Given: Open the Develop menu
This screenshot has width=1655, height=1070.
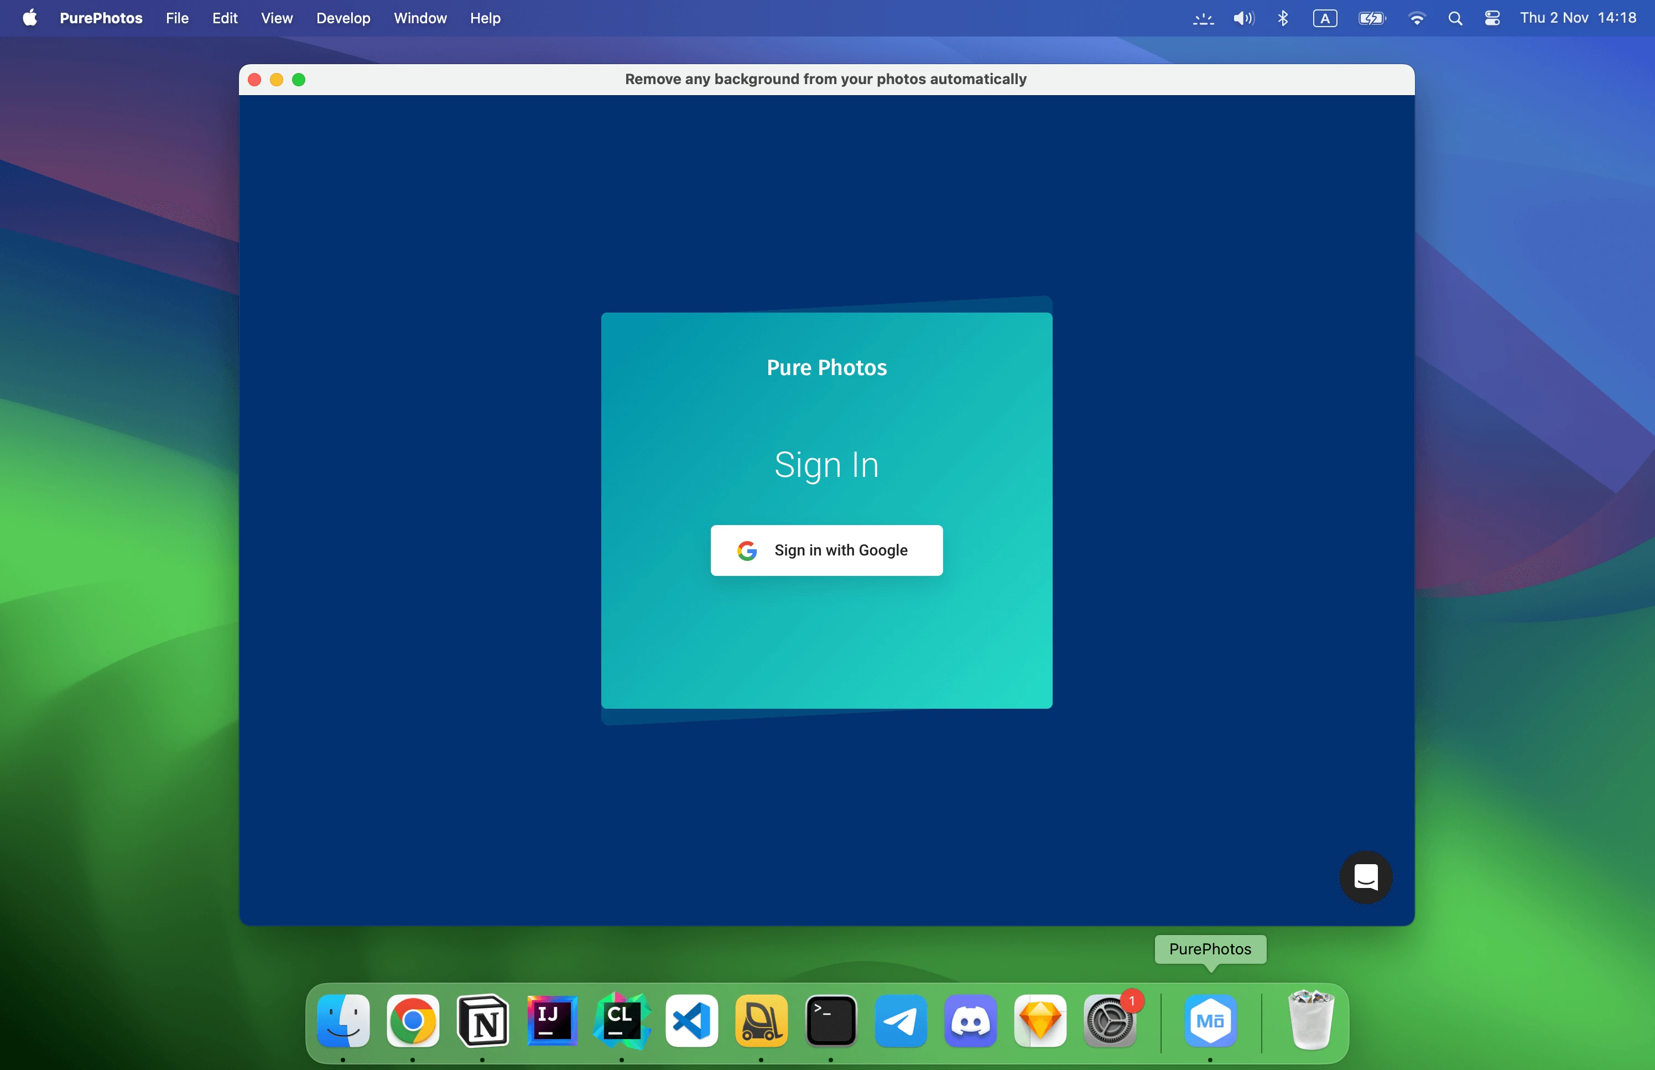Looking at the screenshot, I should click(x=342, y=18).
